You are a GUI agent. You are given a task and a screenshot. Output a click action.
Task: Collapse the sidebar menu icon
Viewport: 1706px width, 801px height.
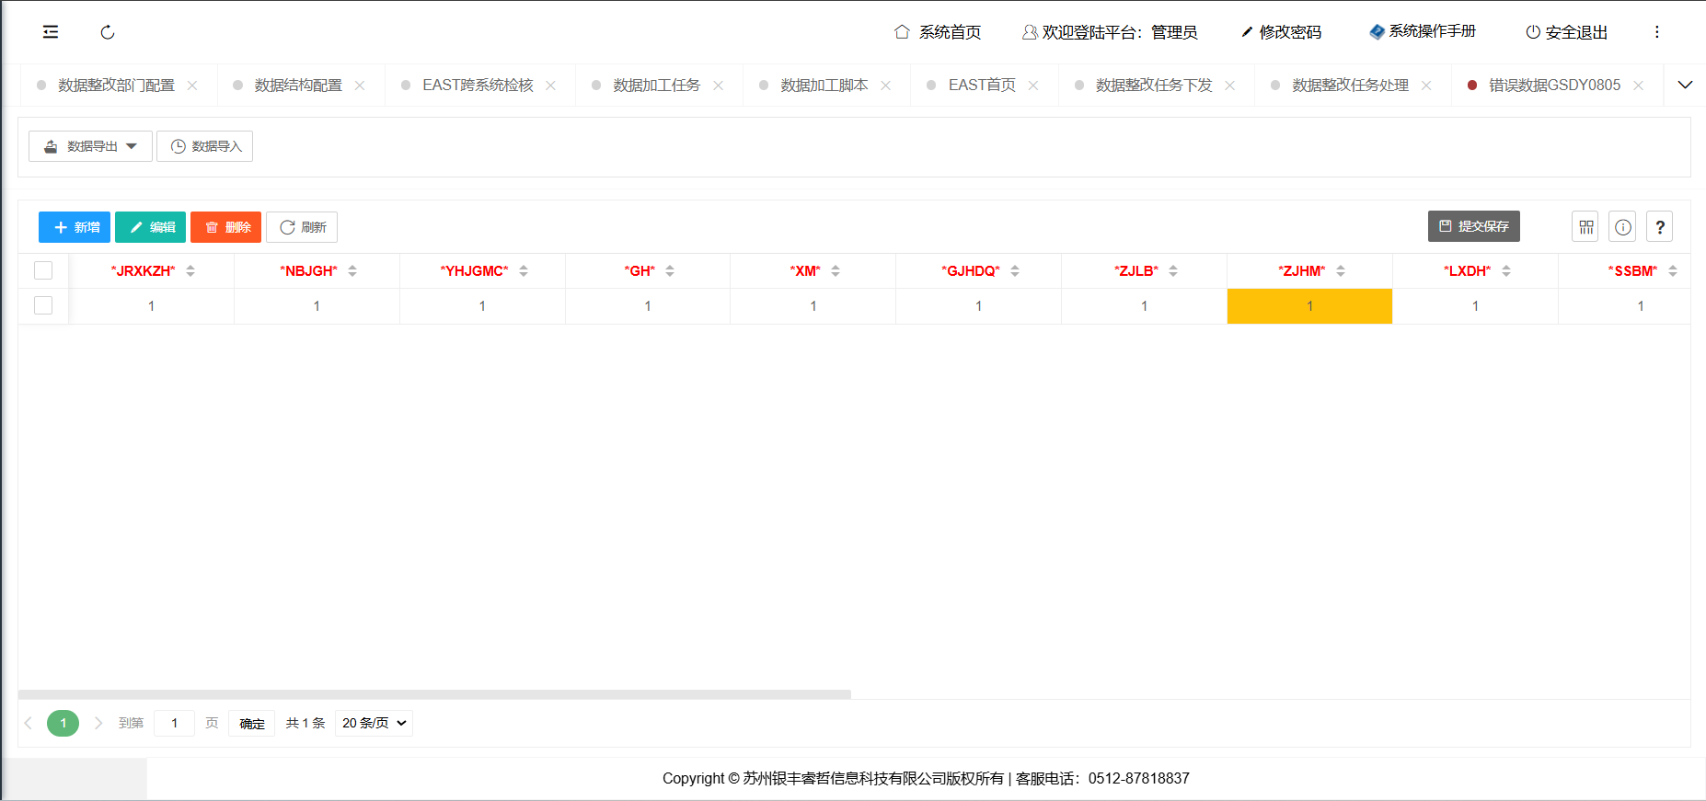coord(51,32)
